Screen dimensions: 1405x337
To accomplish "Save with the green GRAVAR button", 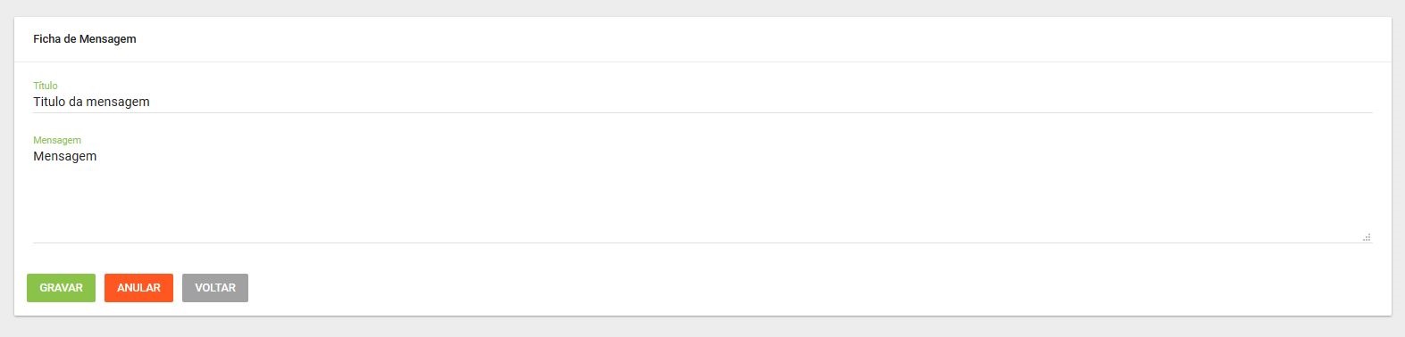I will point(61,288).
